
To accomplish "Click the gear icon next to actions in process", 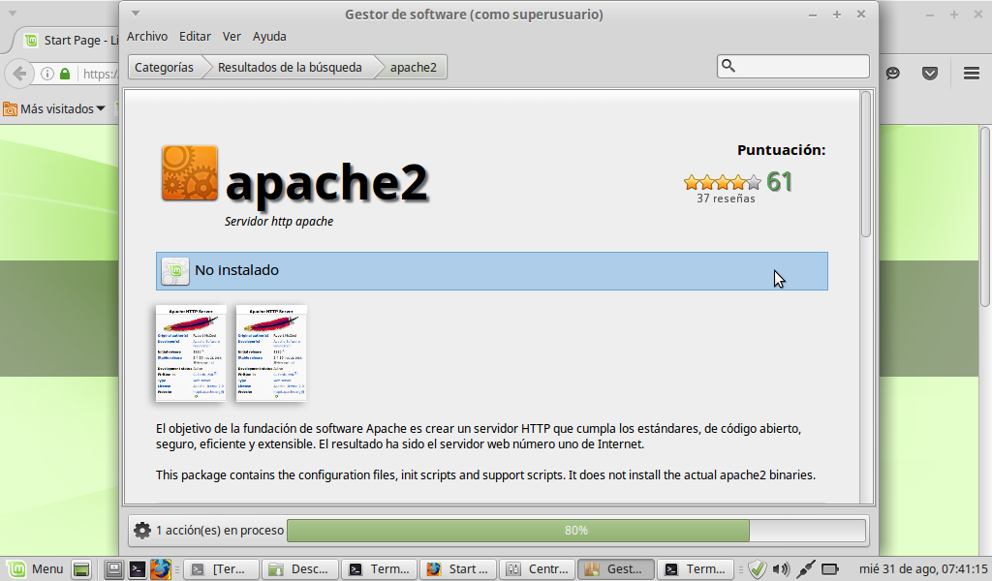I will pyautogui.click(x=142, y=531).
